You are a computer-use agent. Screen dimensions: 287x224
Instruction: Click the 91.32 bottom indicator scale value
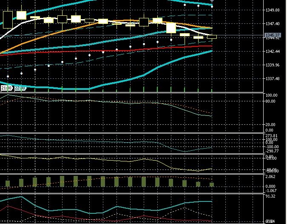point(270,196)
